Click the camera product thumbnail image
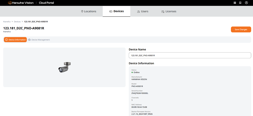The image size is (253, 116). 65,67
